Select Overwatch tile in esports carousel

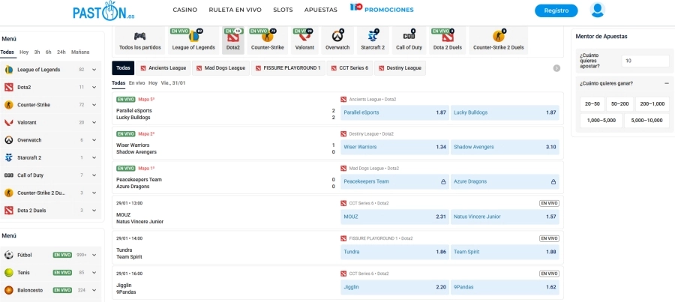click(x=337, y=40)
